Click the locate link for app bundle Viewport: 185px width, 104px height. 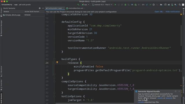click(160, 98)
